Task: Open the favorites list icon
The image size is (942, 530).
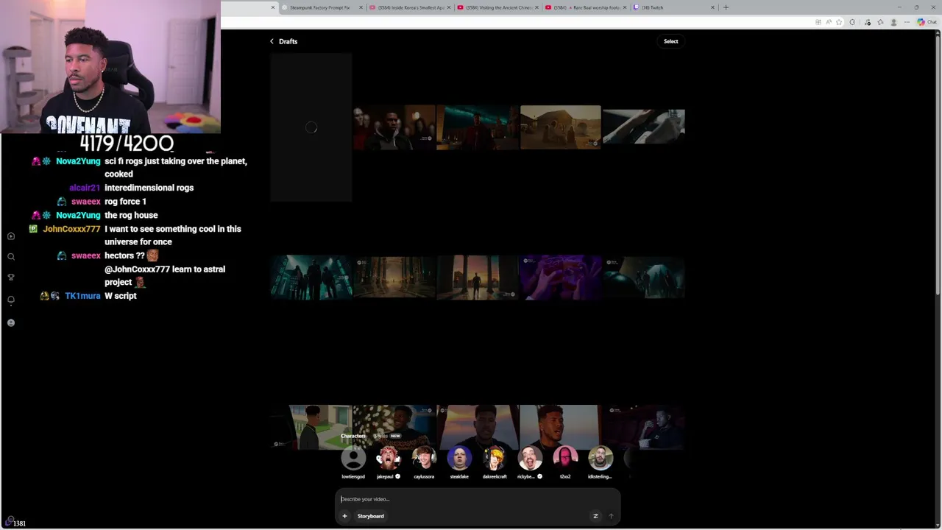Action: [881, 22]
